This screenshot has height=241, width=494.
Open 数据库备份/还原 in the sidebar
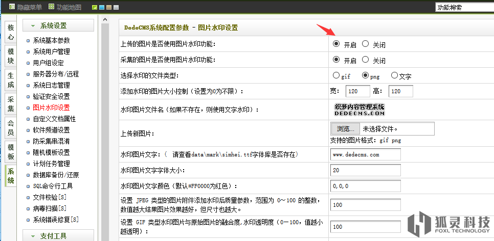tap(55, 175)
